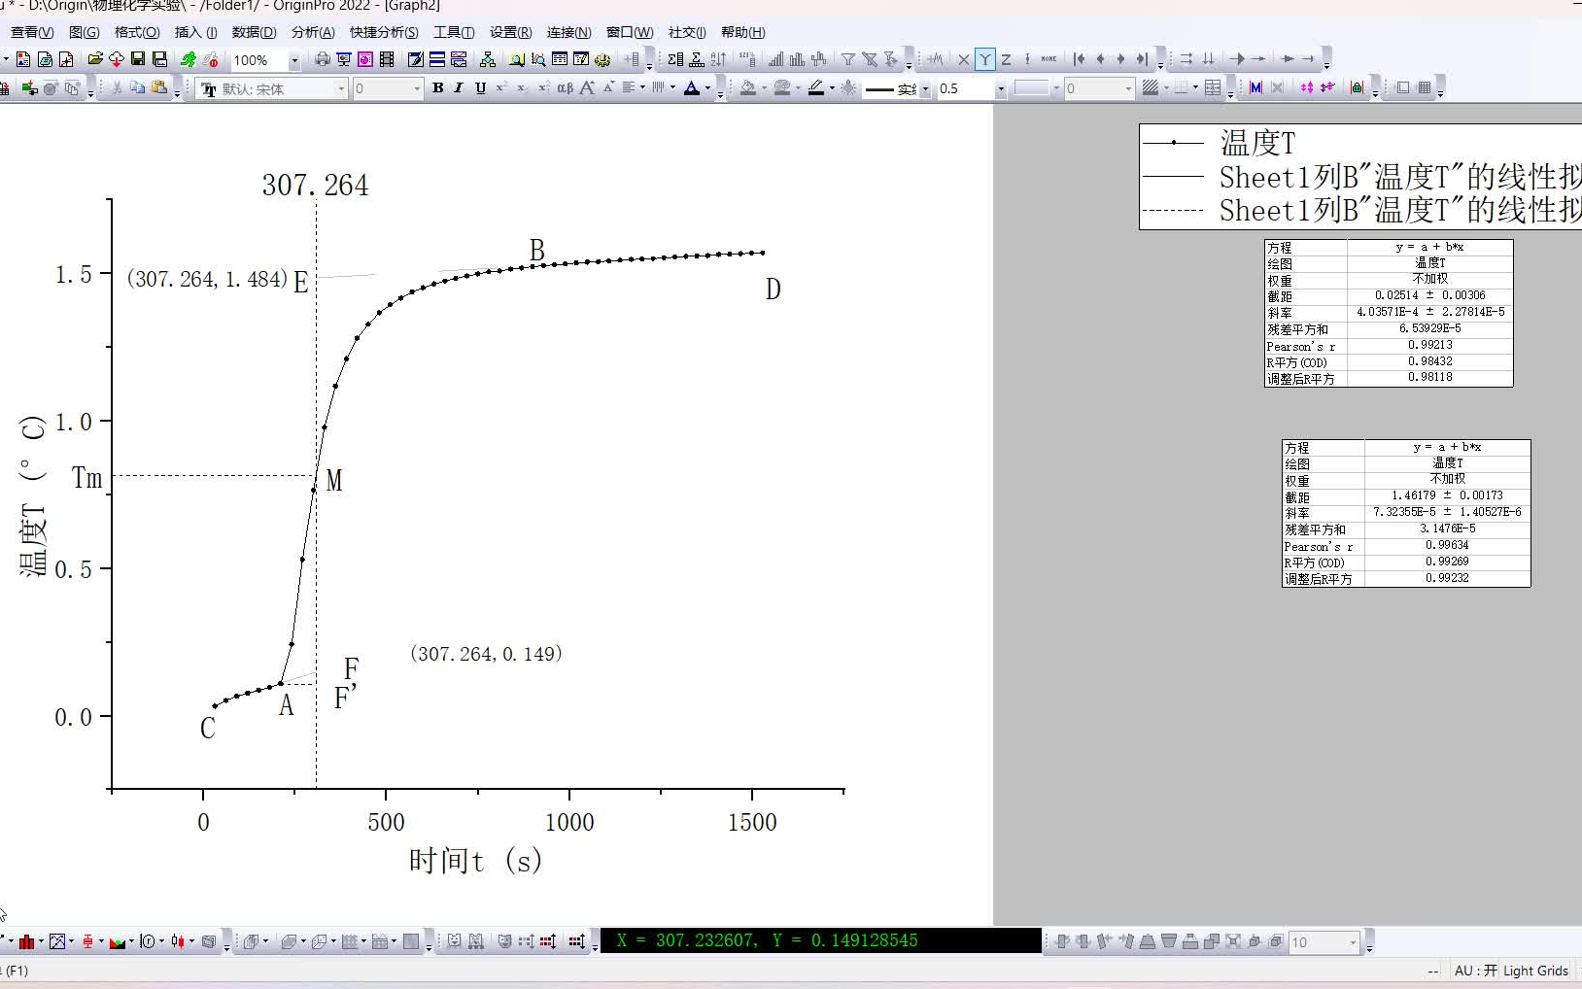The width and height of the screenshot is (1582, 989).
Task: Toggle Italic text formatting
Action: click(459, 88)
